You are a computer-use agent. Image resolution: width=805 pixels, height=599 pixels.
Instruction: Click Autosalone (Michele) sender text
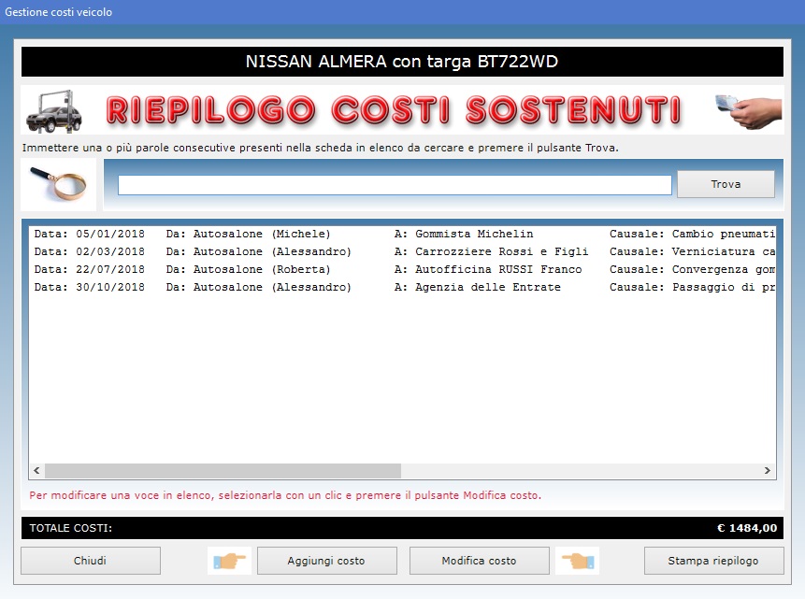pos(262,234)
